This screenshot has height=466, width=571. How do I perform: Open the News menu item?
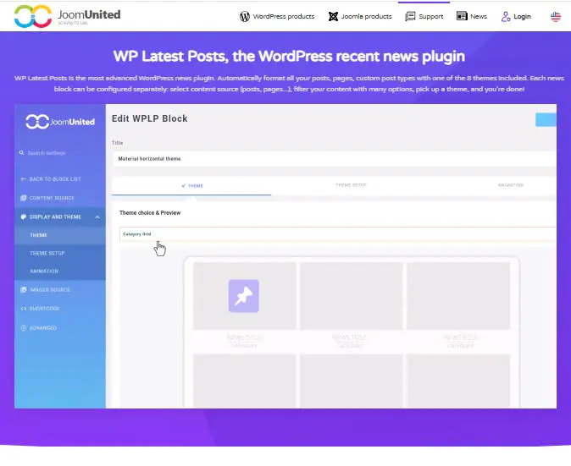pyautogui.click(x=472, y=16)
